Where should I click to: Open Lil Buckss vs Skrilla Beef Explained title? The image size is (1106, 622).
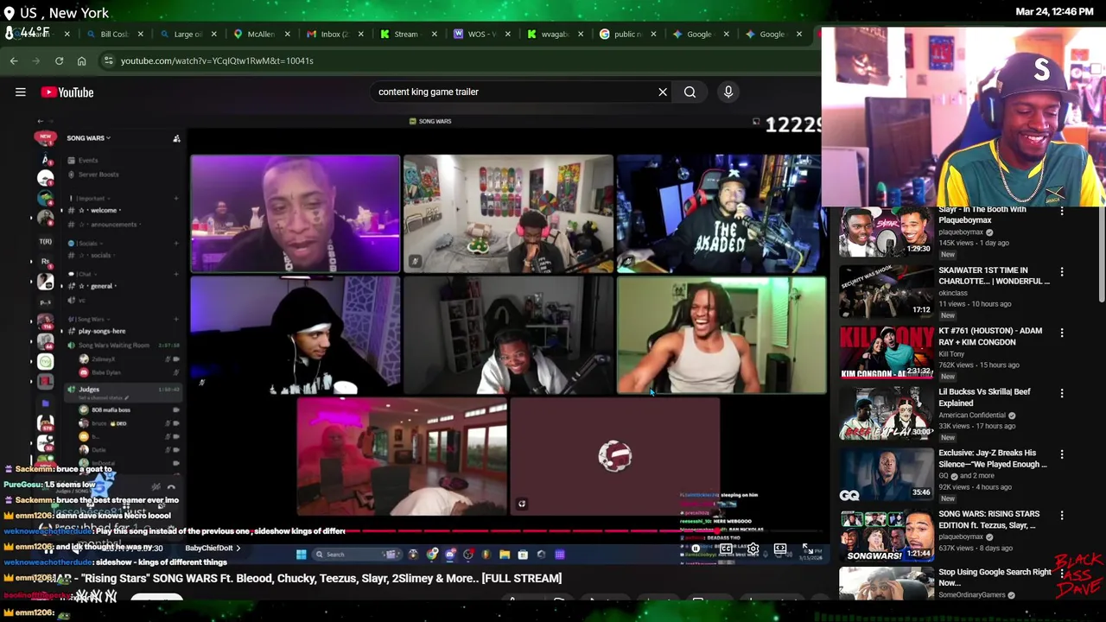[984, 397]
